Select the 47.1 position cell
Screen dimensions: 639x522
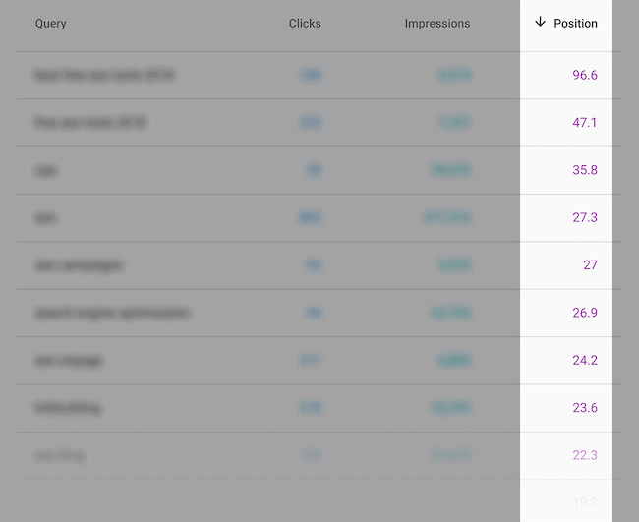click(585, 123)
